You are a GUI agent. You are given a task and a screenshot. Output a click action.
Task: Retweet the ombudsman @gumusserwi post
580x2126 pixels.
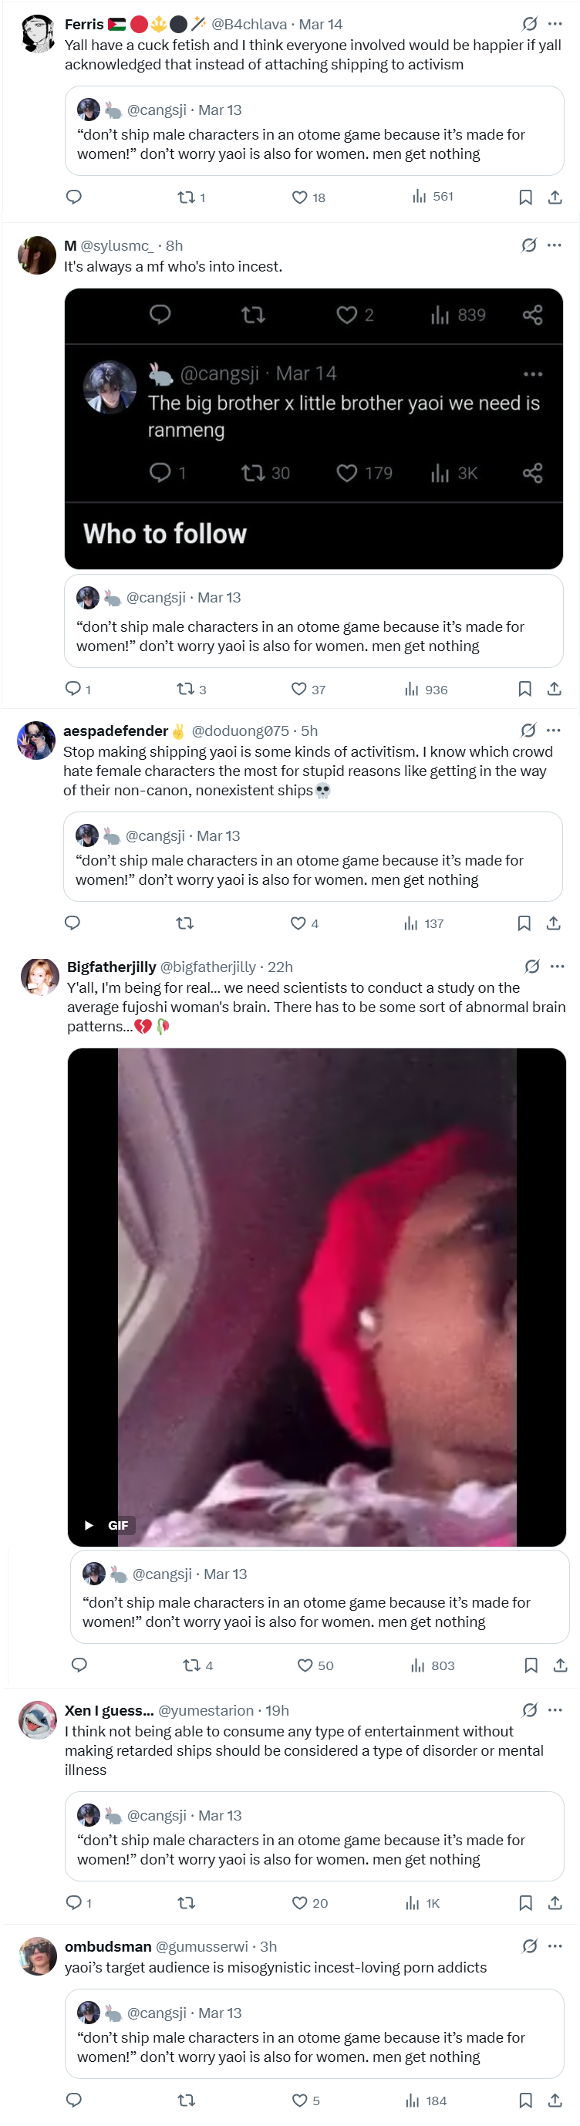click(x=187, y=2101)
